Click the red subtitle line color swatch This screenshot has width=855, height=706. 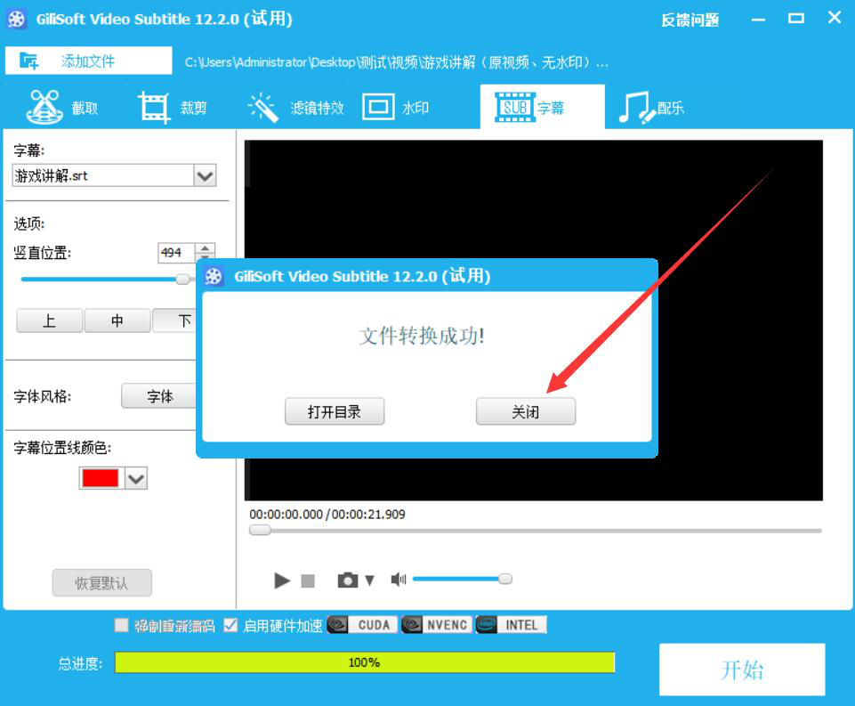coord(101,478)
